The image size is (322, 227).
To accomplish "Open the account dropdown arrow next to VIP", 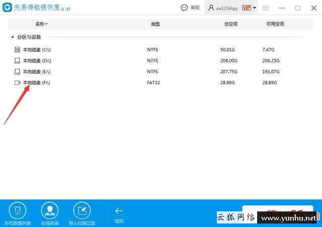I will [x=255, y=8].
